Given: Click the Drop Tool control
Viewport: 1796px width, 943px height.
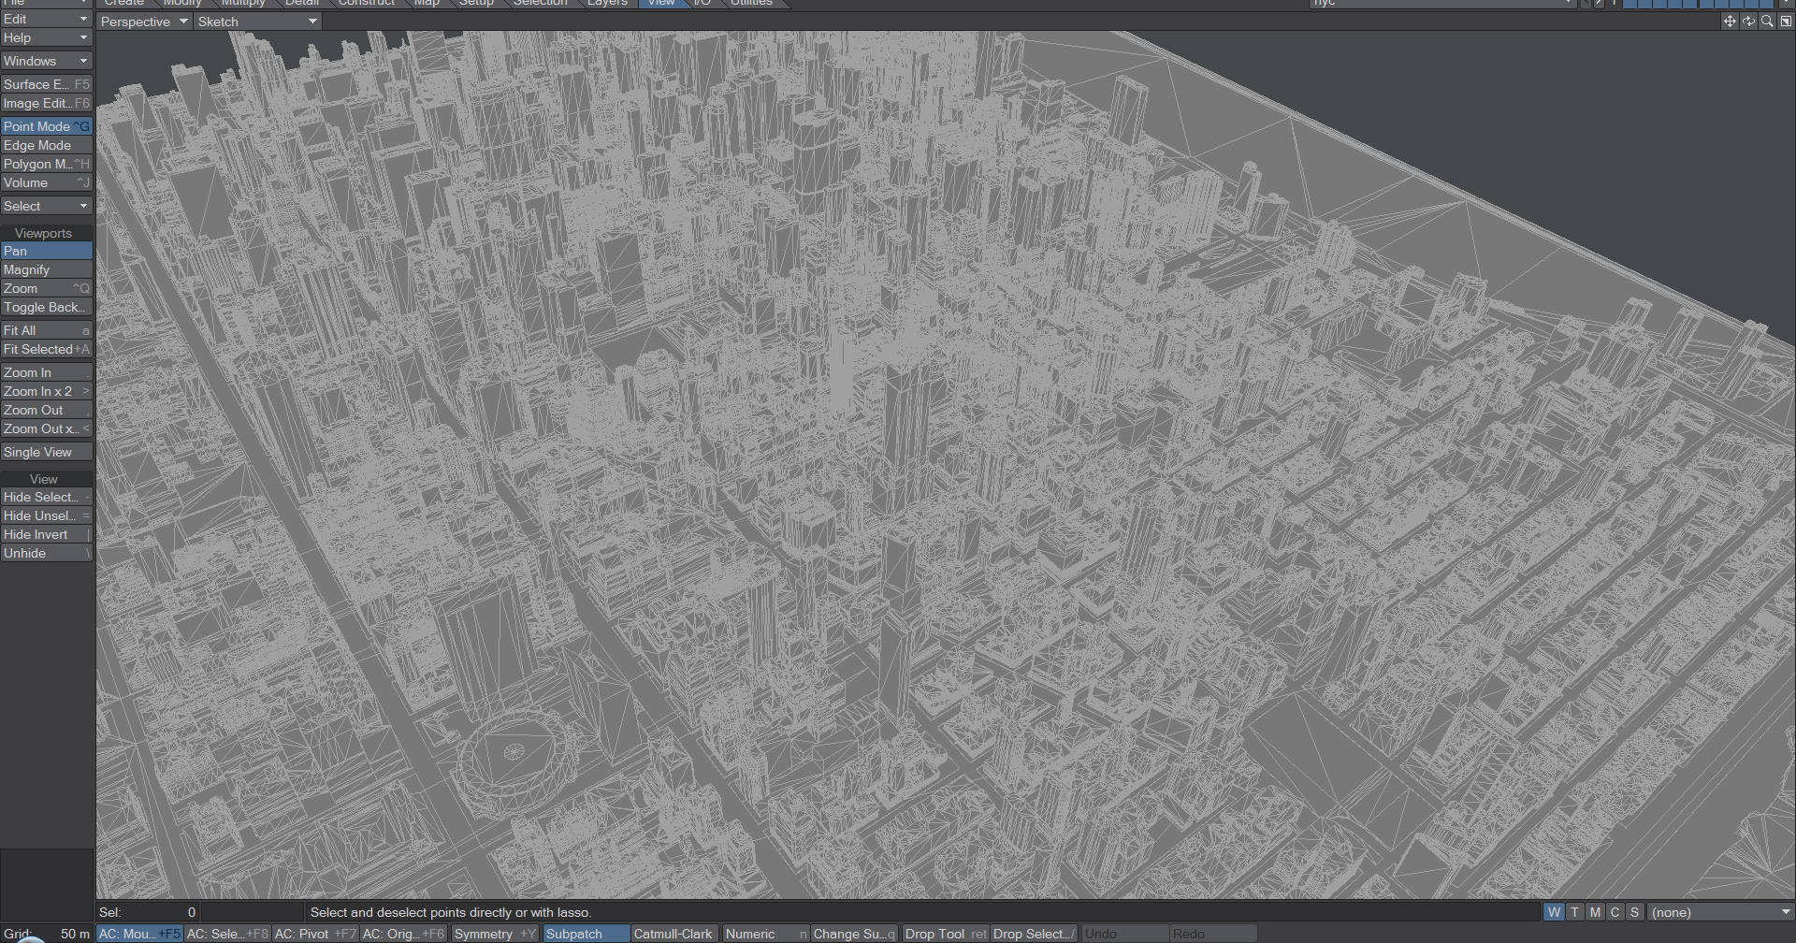Looking at the screenshot, I should (x=943, y=933).
